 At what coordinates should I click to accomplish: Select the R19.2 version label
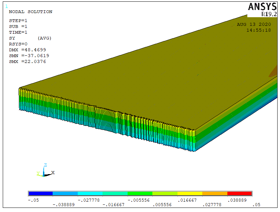click(x=269, y=14)
